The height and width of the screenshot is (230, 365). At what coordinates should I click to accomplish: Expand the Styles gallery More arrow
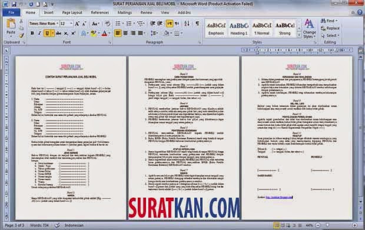click(x=299, y=35)
